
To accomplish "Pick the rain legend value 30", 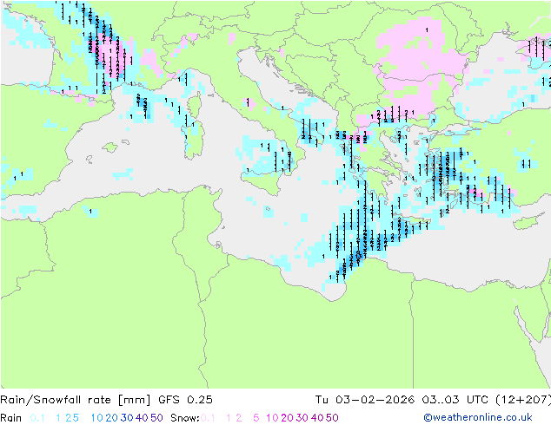I will tap(127, 418).
